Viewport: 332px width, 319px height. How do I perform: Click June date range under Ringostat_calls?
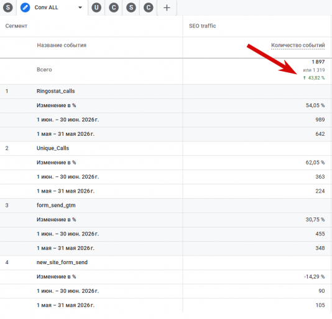pos(68,120)
